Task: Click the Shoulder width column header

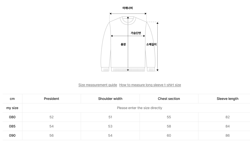Action: (x=110, y=99)
